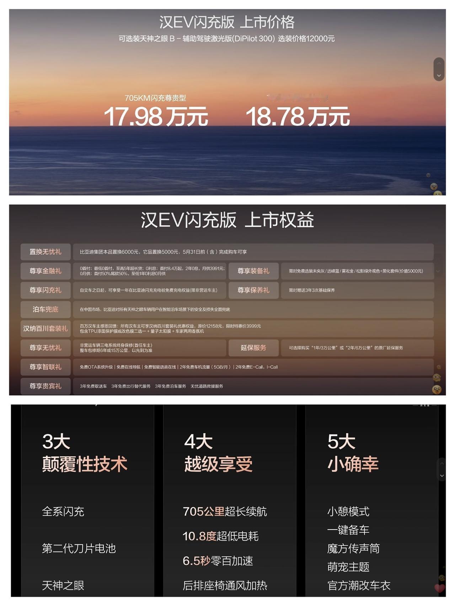The image size is (455, 606).
Task: Select the 尊享智联礼 benefit label
Action: 45,367
